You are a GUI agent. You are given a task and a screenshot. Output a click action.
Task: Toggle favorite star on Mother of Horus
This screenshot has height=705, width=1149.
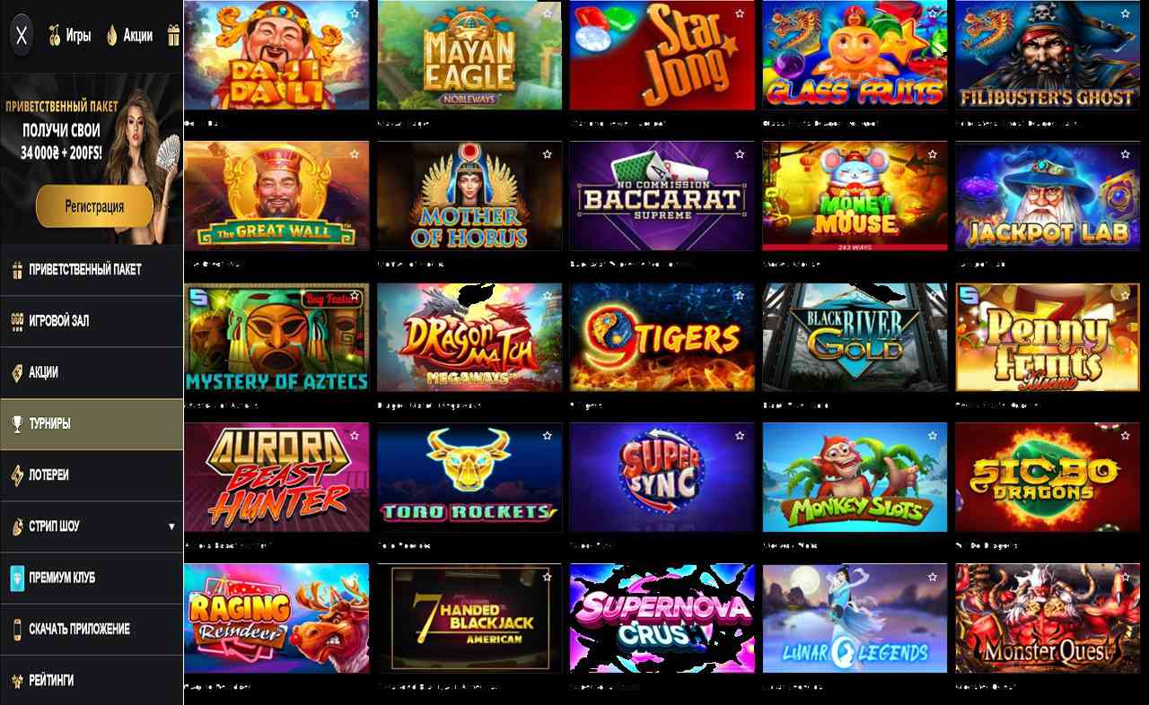point(547,155)
